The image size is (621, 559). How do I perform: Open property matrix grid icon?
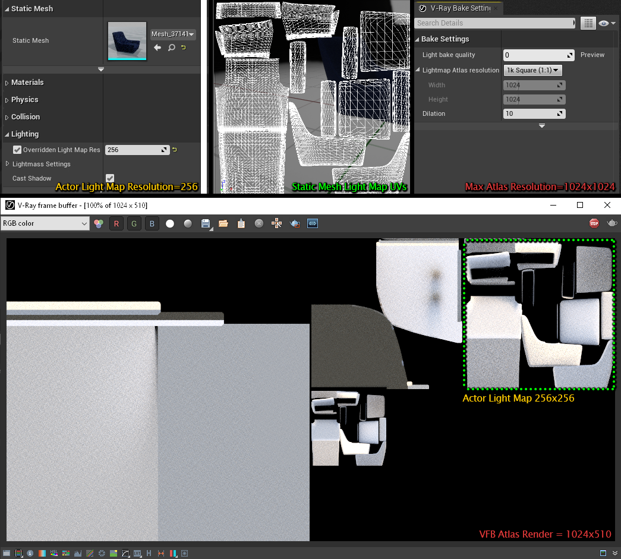(588, 23)
